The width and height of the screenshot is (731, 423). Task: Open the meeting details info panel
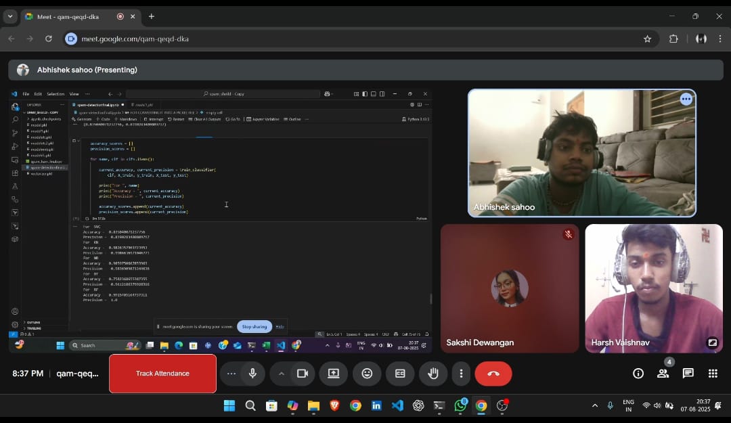click(638, 374)
